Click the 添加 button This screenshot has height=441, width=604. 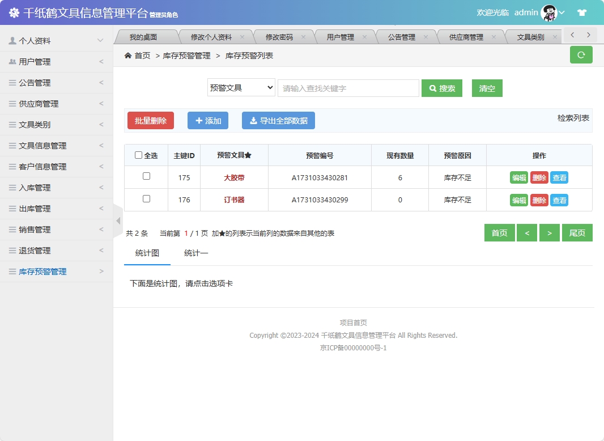[x=207, y=120]
